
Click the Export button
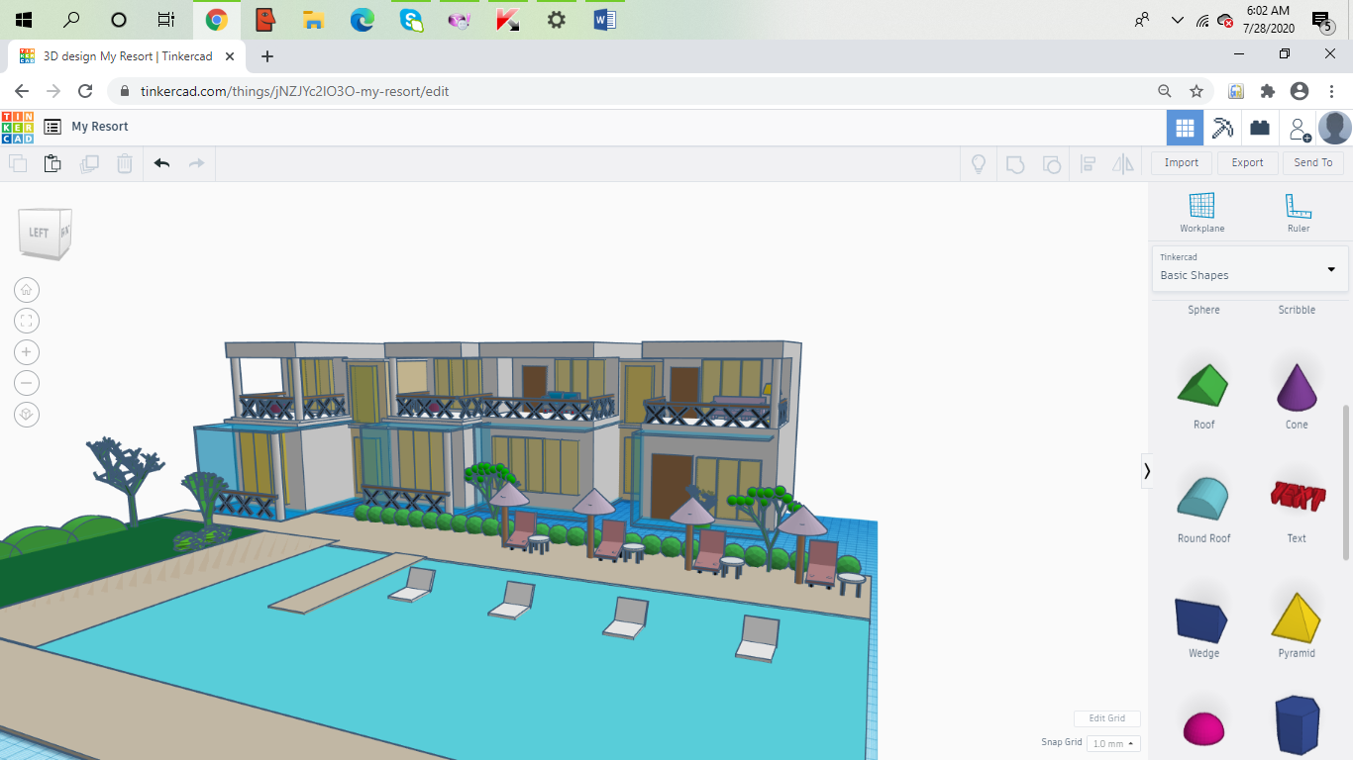1247,162
